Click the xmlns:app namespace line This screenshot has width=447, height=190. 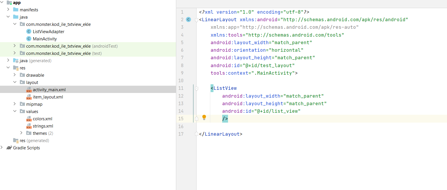point(285,27)
